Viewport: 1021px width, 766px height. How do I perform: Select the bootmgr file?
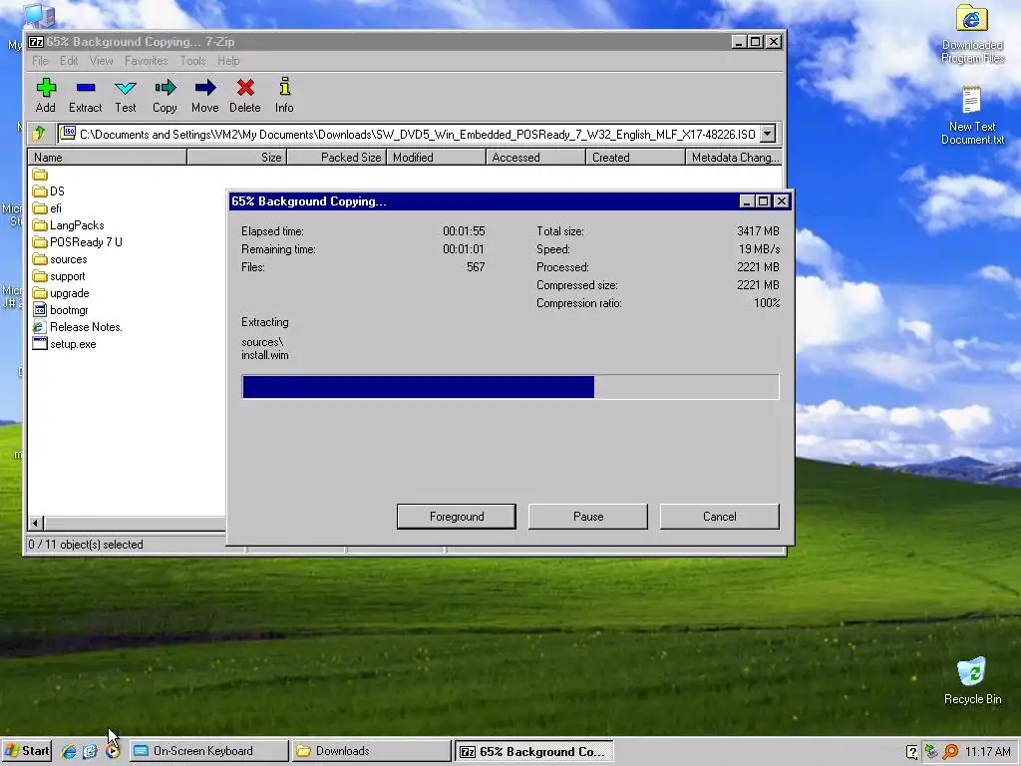(61, 310)
